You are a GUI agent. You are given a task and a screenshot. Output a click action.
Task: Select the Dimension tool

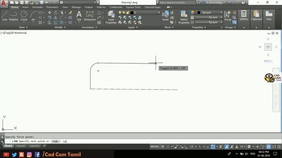coord(90,16)
